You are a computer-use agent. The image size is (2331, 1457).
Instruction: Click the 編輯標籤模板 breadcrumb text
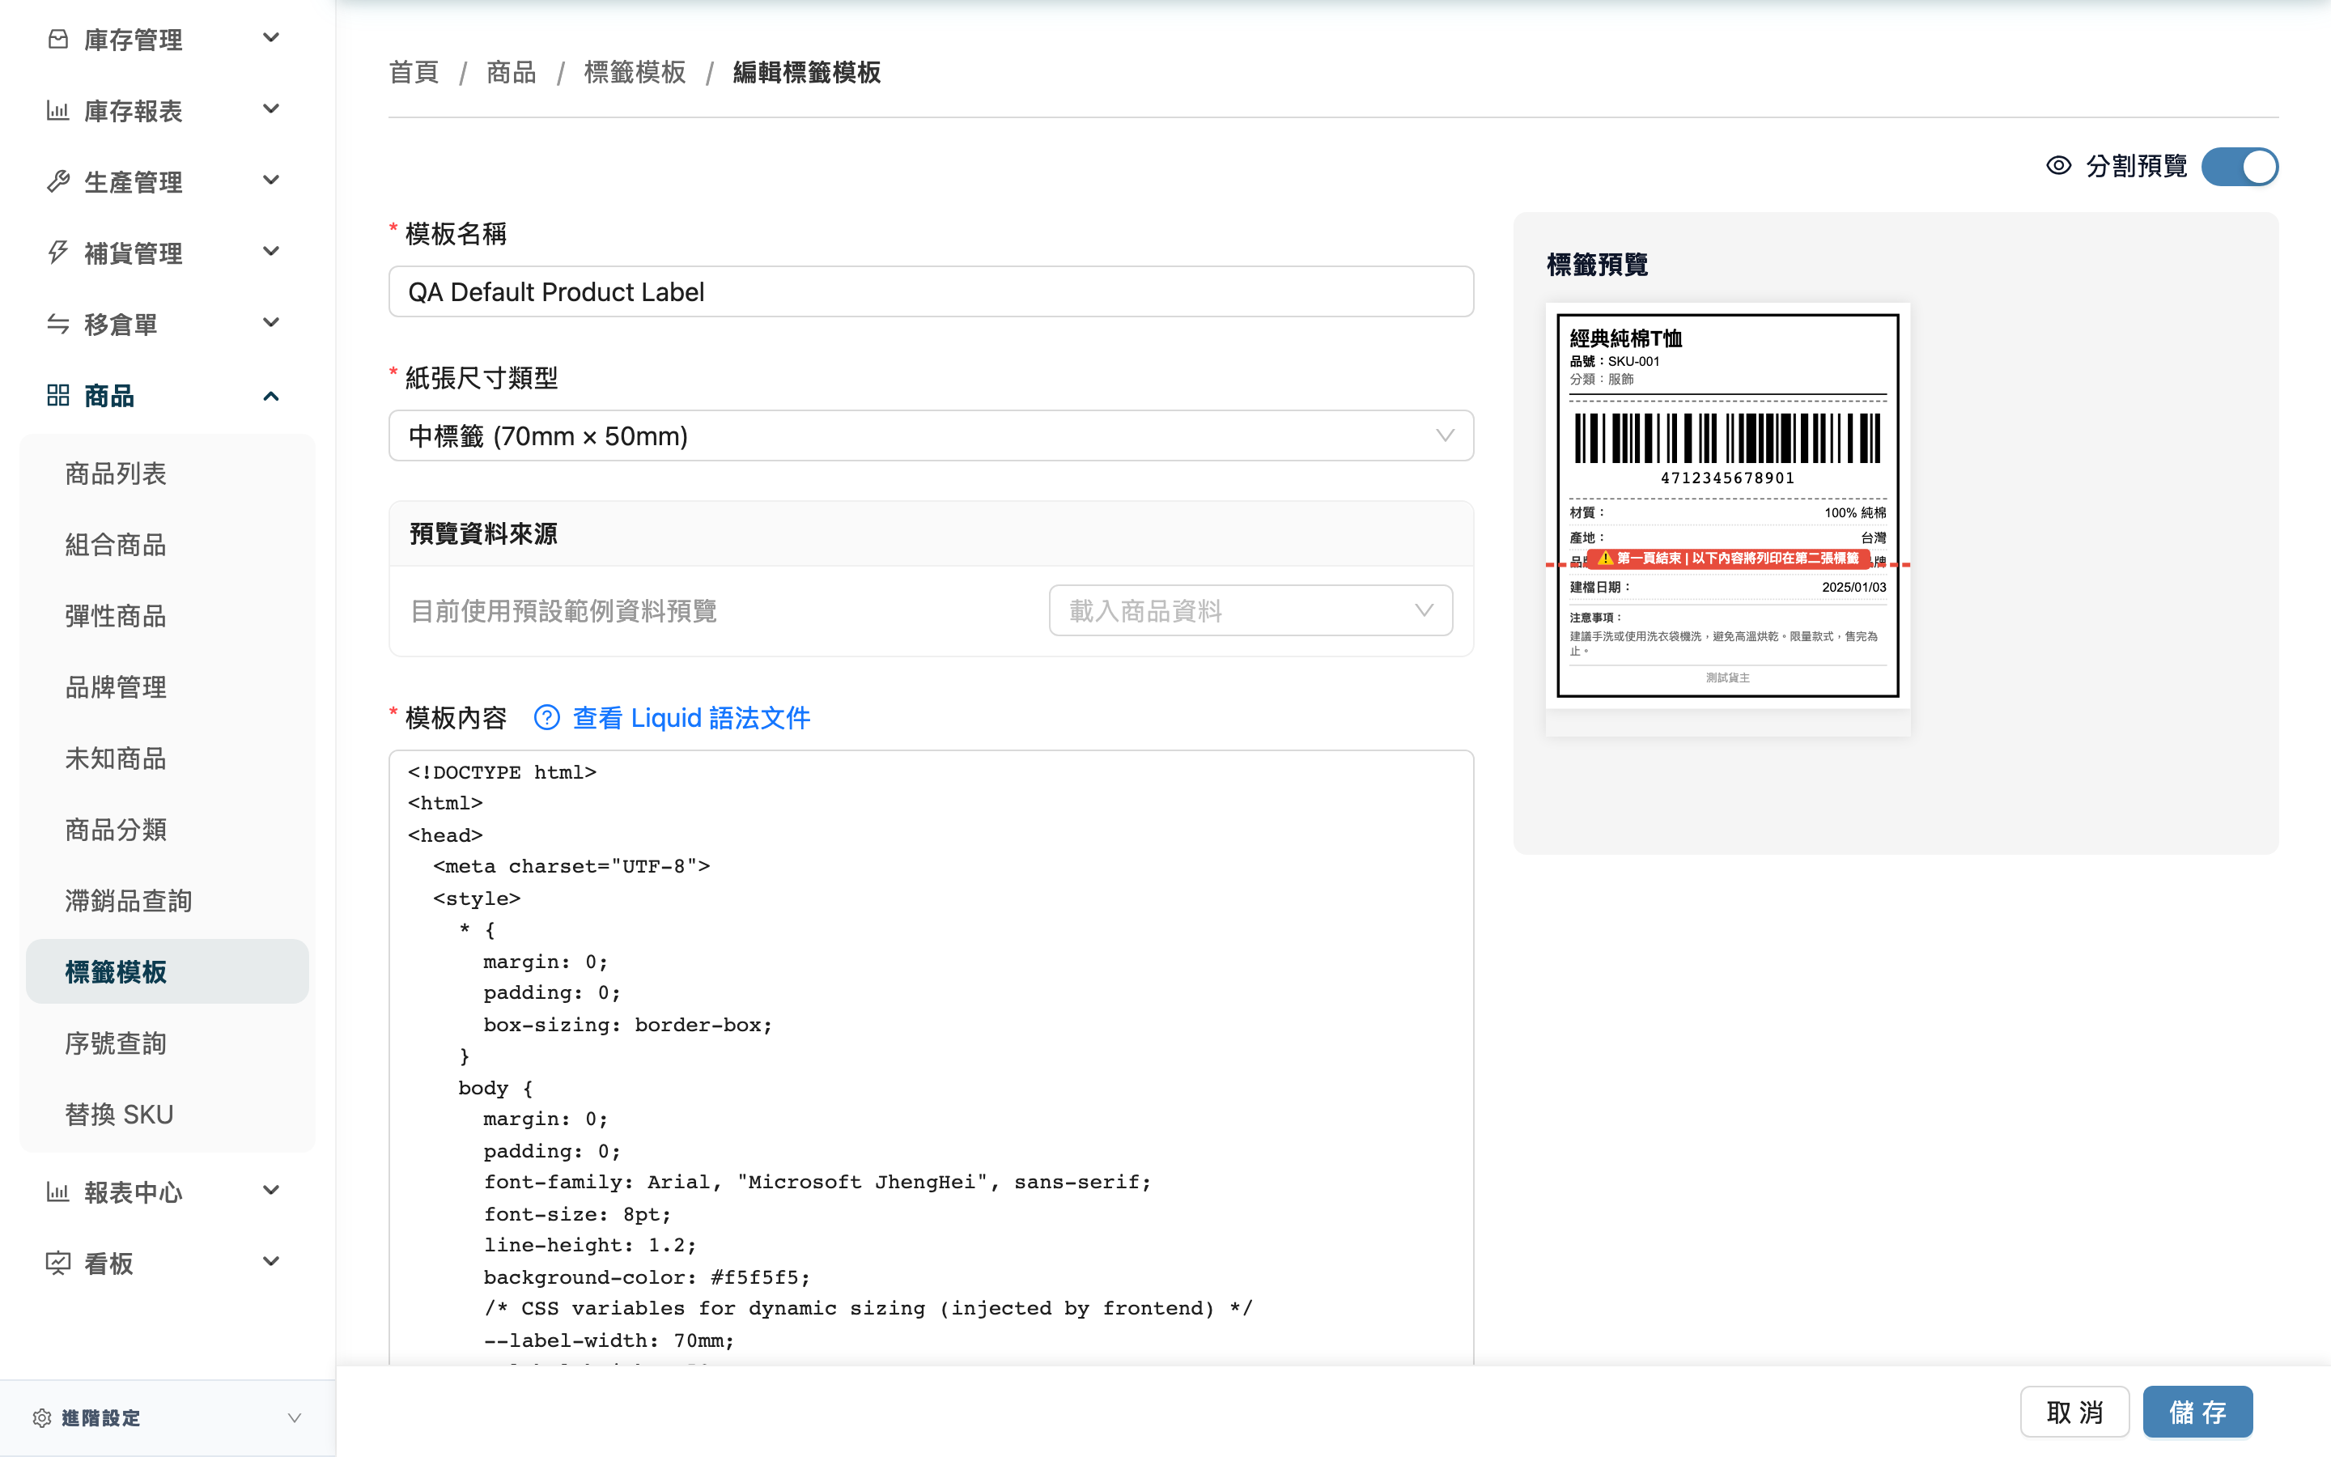[807, 72]
